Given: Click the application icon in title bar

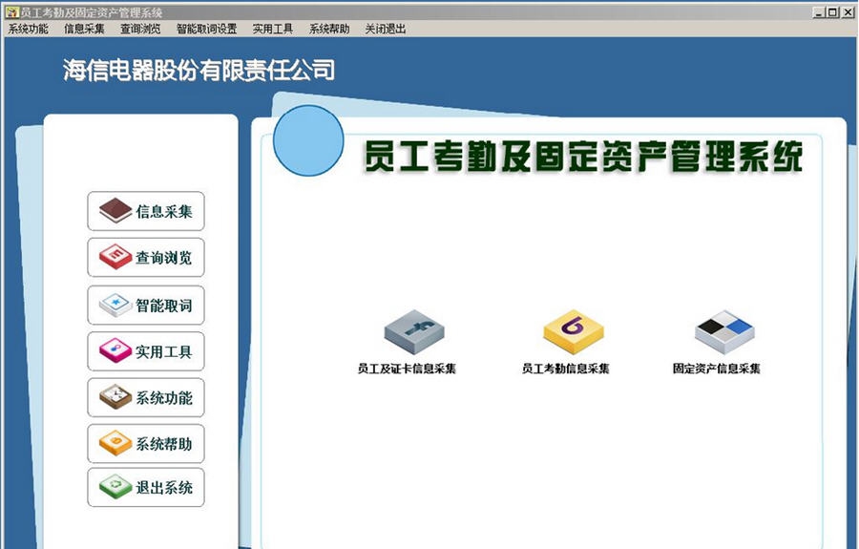Looking at the screenshot, I should (11, 11).
